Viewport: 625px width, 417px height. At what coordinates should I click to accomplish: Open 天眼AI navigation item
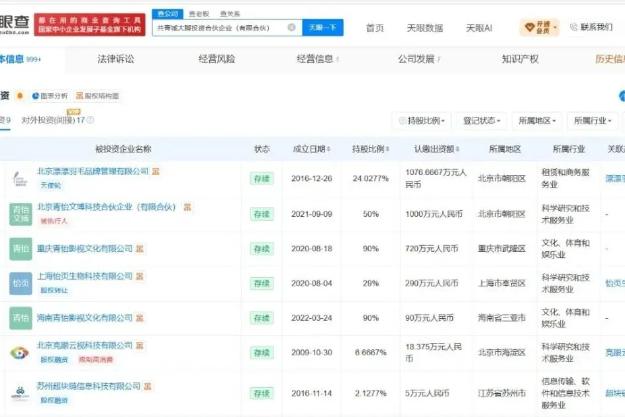tap(479, 28)
